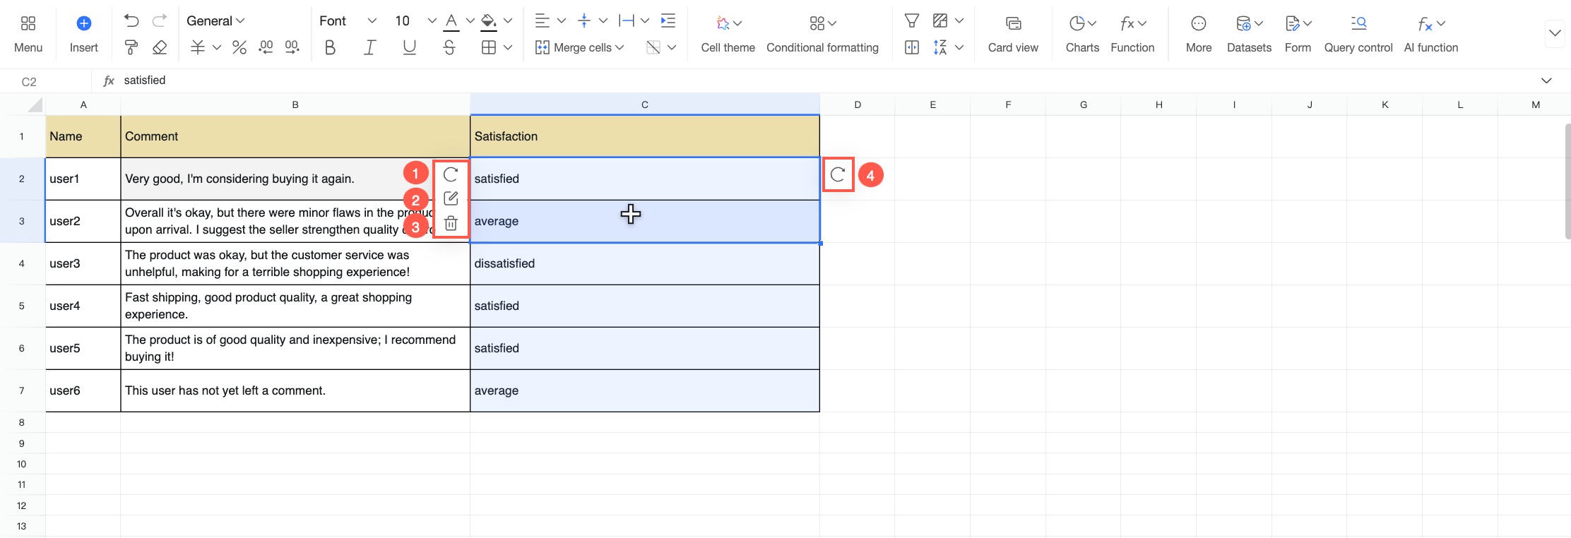Open the fill color bucket swatch

pos(488,21)
